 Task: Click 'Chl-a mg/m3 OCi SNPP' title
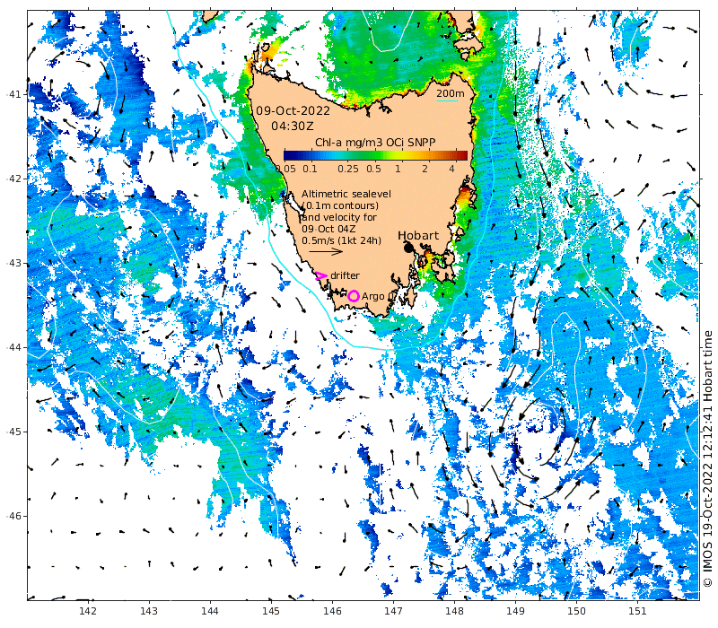coord(375,143)
